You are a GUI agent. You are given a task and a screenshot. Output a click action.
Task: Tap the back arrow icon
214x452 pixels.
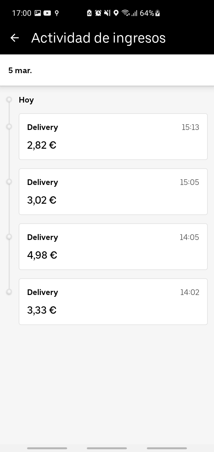point(15,38)
